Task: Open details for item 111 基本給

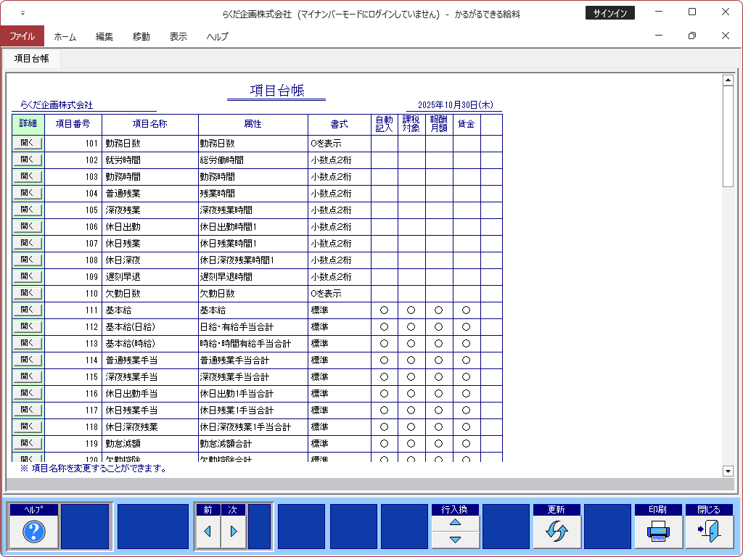Action: click(28, 310)
